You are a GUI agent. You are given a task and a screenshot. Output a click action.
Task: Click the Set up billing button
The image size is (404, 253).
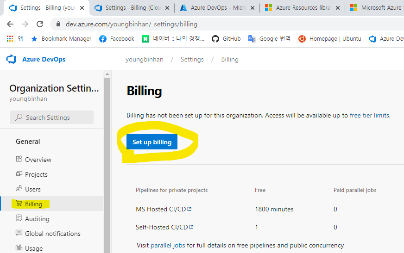152,142
